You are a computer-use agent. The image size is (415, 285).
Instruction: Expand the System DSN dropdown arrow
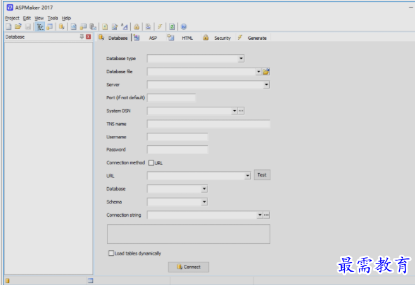tap(234, 111)
